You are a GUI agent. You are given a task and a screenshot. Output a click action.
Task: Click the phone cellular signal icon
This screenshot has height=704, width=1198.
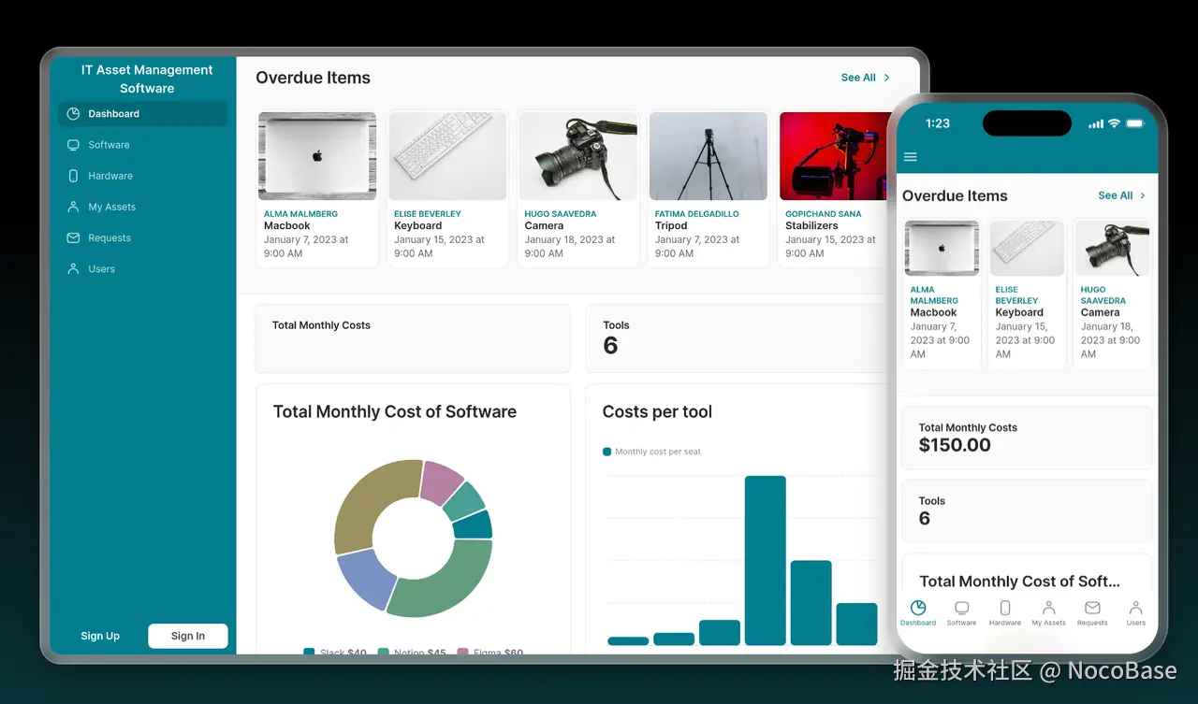[x=1096, y=123]
